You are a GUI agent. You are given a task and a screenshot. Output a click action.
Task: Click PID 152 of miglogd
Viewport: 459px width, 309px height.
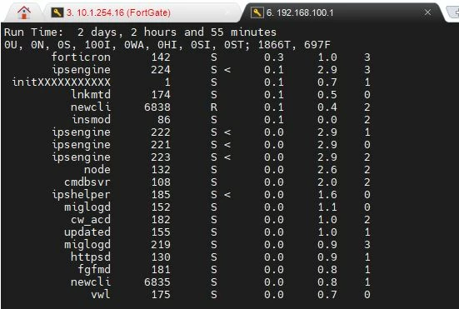(161, 207)
